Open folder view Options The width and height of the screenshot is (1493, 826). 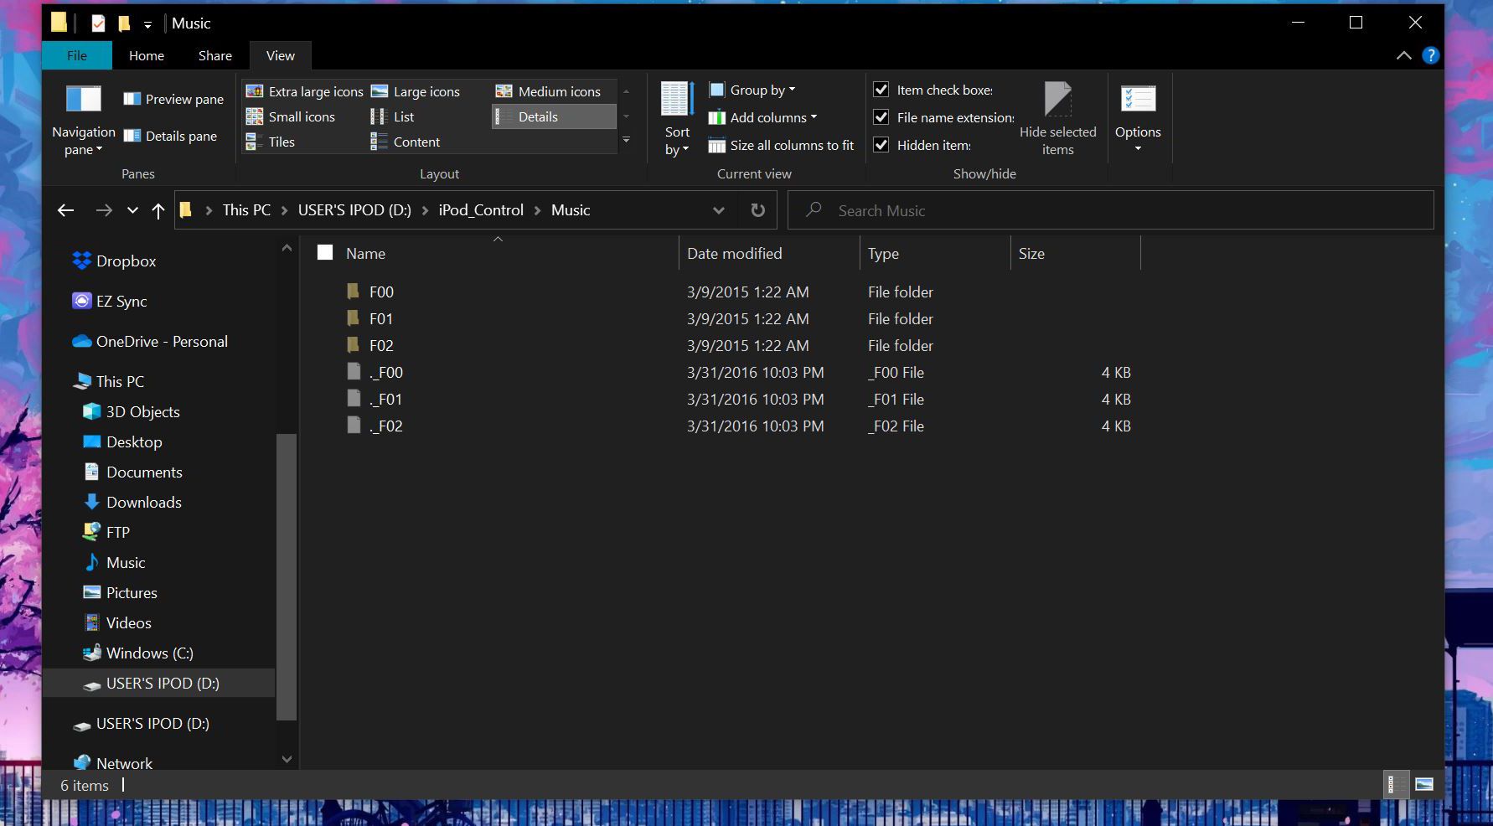[x=1138, y=117]
